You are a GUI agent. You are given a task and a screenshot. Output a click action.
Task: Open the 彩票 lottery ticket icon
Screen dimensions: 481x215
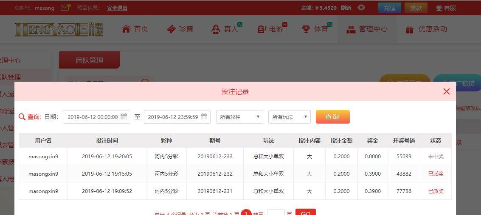(x=172, y=29)
